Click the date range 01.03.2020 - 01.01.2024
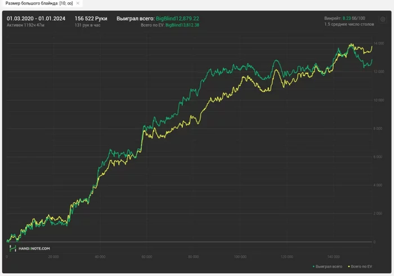 point(36,19)
